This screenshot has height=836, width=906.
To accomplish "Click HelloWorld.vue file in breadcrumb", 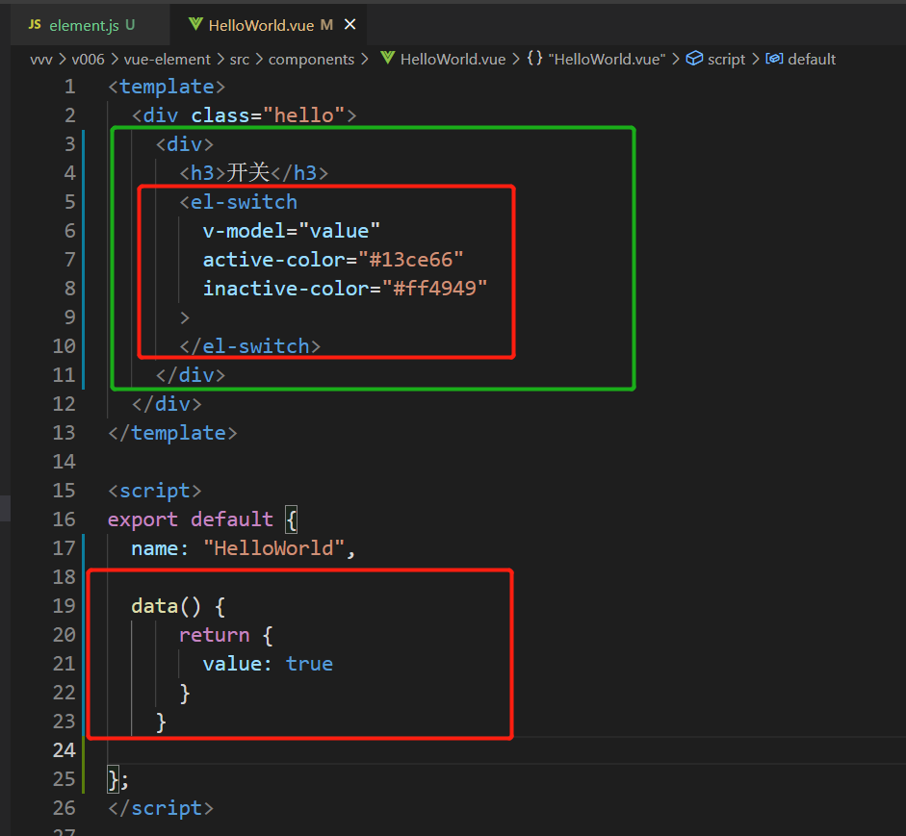I will click(453, 60).
